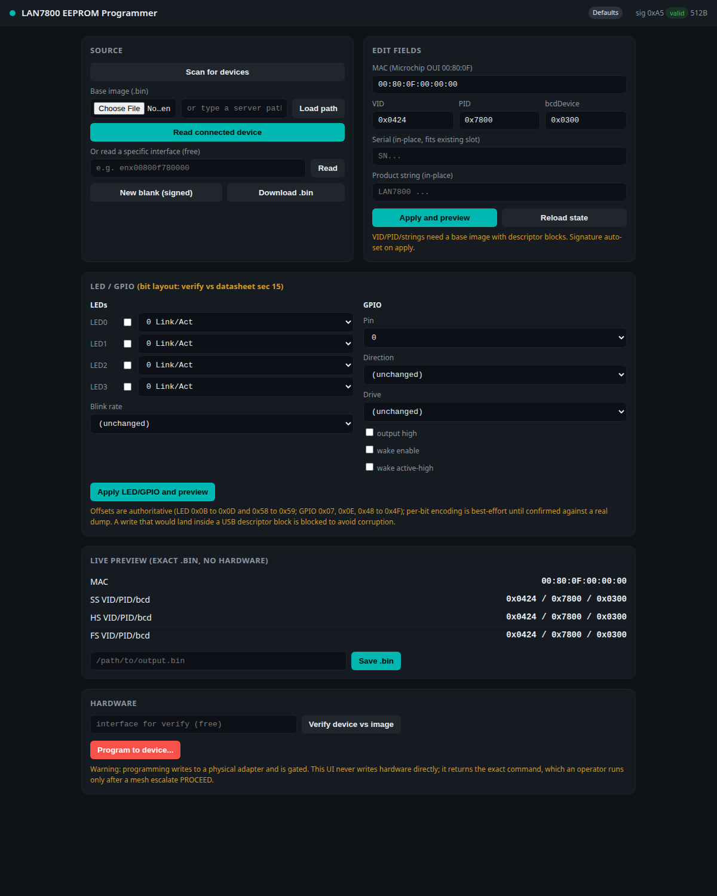The image size is (717, 896).
Task: Create a New blank (signed) image
Action: click(156, 193)
